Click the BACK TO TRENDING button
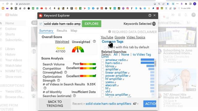198x111 pixels. click(55, 104)
